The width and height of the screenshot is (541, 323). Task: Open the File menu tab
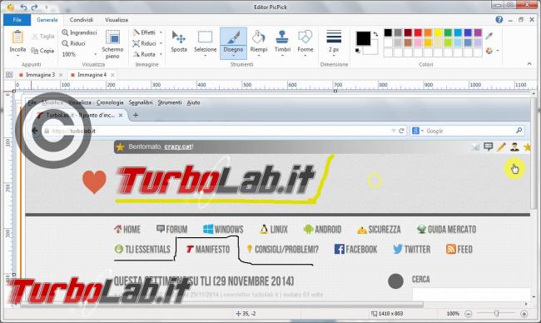17,20
